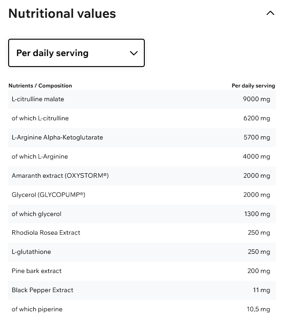Click the 10,5 mg piperine value

click(258, 309)
